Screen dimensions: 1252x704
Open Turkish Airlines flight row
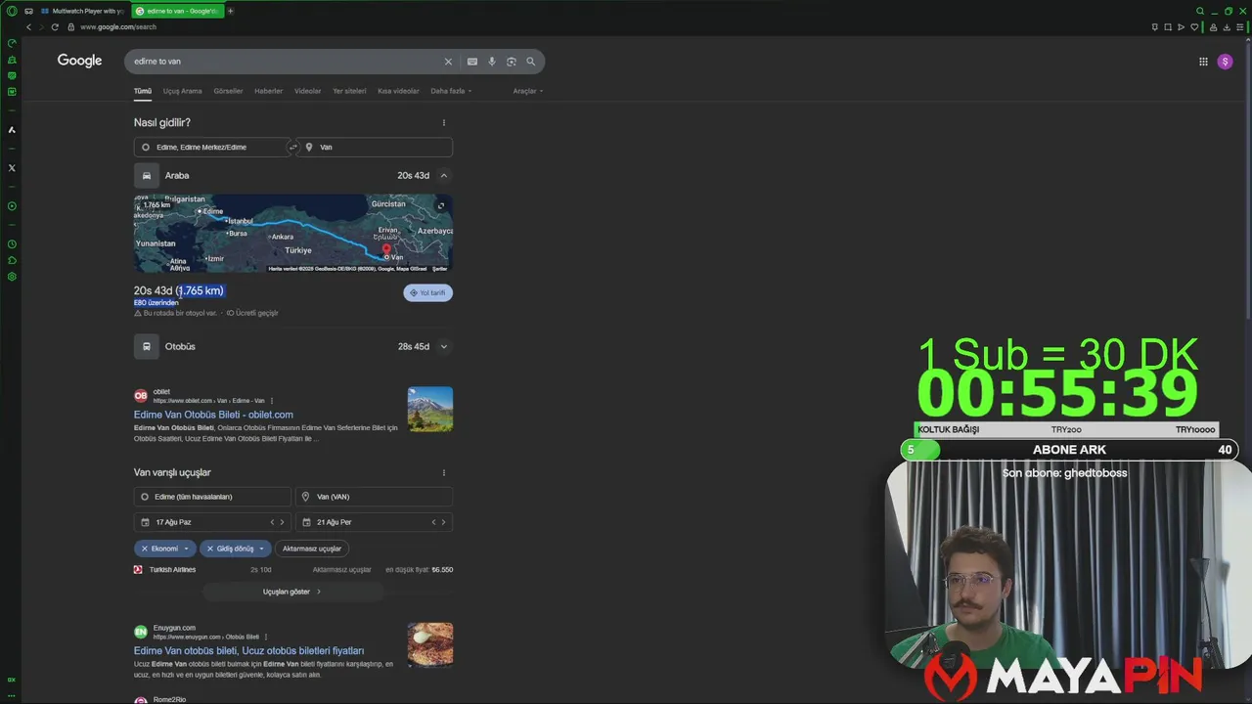(x=293, y=569)
